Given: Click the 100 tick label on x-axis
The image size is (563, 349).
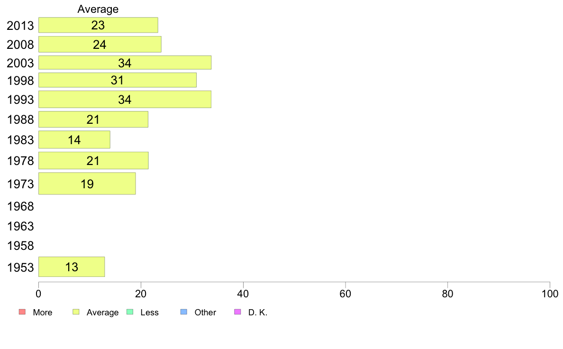Looking at the screenshot, I should [x=550, y=294].
